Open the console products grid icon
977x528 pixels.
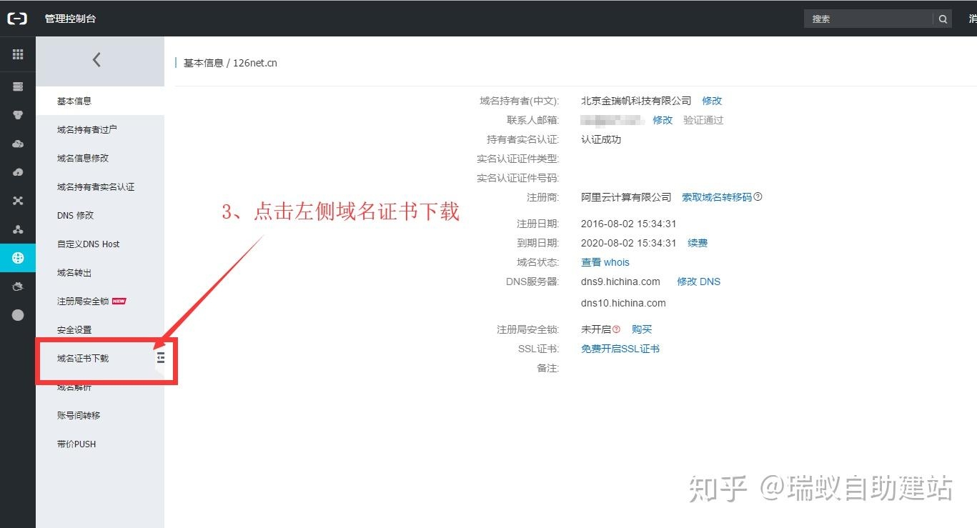(x=18, y=54)
